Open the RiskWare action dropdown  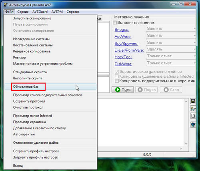[171, 63]
